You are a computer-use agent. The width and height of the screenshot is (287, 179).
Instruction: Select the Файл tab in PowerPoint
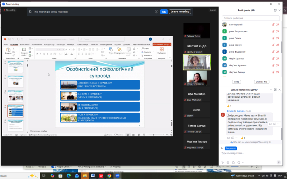pyautogui.click(x=6, y=44)
